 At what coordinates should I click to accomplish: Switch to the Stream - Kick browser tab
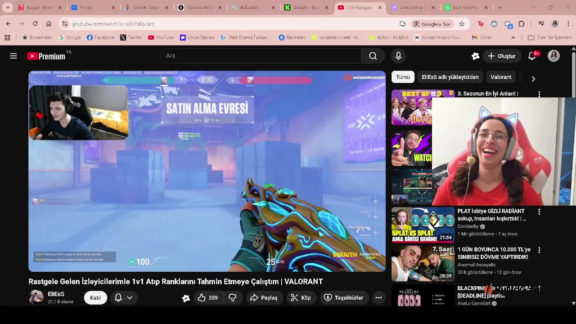[306, 8]
